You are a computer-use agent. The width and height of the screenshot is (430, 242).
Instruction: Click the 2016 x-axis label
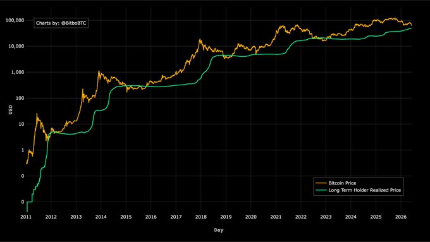point(151,217)
